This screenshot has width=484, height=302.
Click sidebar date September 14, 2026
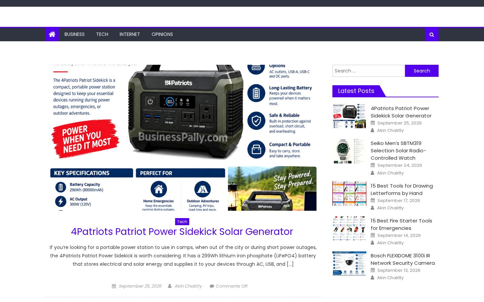click(399, 236)
